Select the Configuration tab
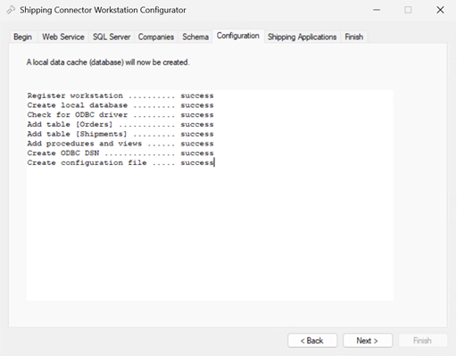457x356 pixels. point(238,36)
